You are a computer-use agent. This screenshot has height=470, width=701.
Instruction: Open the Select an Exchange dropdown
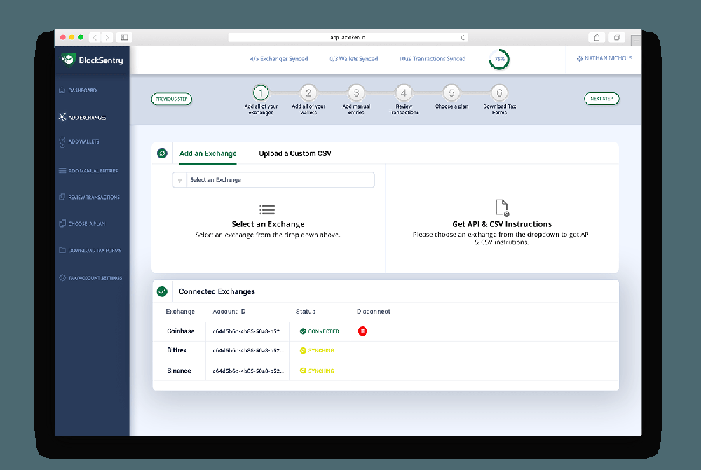[x=273, y=180]
